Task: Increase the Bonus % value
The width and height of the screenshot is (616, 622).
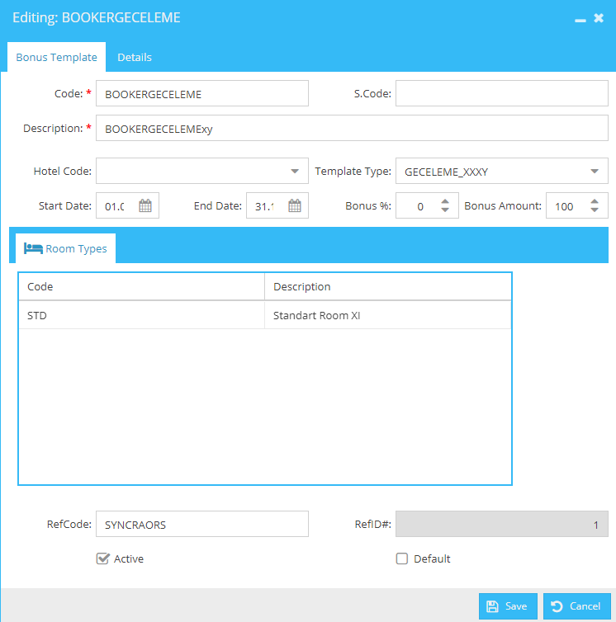Action: tap(445, 201)
